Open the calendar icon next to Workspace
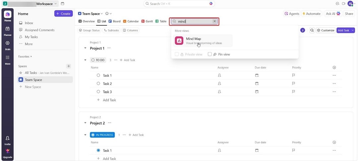Image resolution: width=358 pixels, height=161 pixels. (63, 4)
